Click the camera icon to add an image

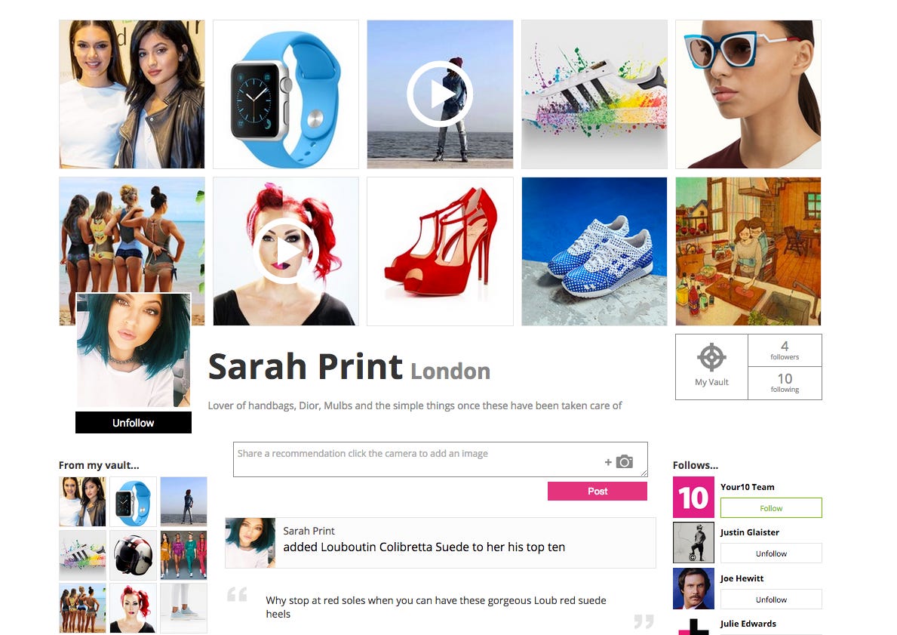point(624,461)
